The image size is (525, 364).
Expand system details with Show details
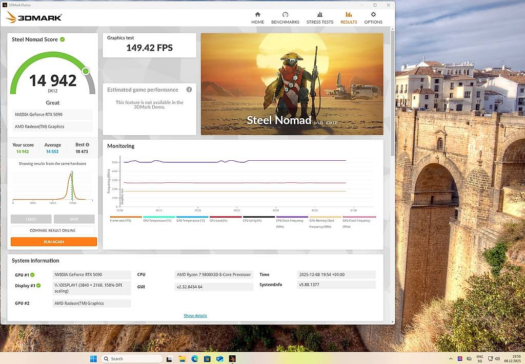(195, 316)
